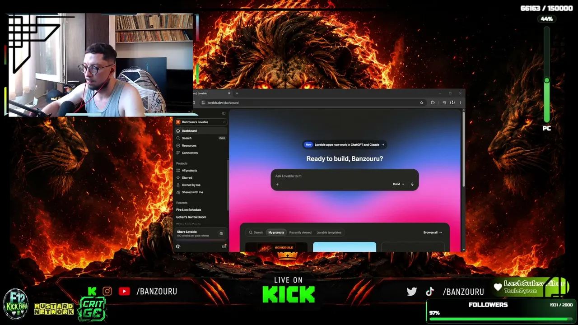Image resolution: width=578 pixels, height=325 pixels.
Task: Open a new browser tab with plus button
Action: (x=237, y=93)
